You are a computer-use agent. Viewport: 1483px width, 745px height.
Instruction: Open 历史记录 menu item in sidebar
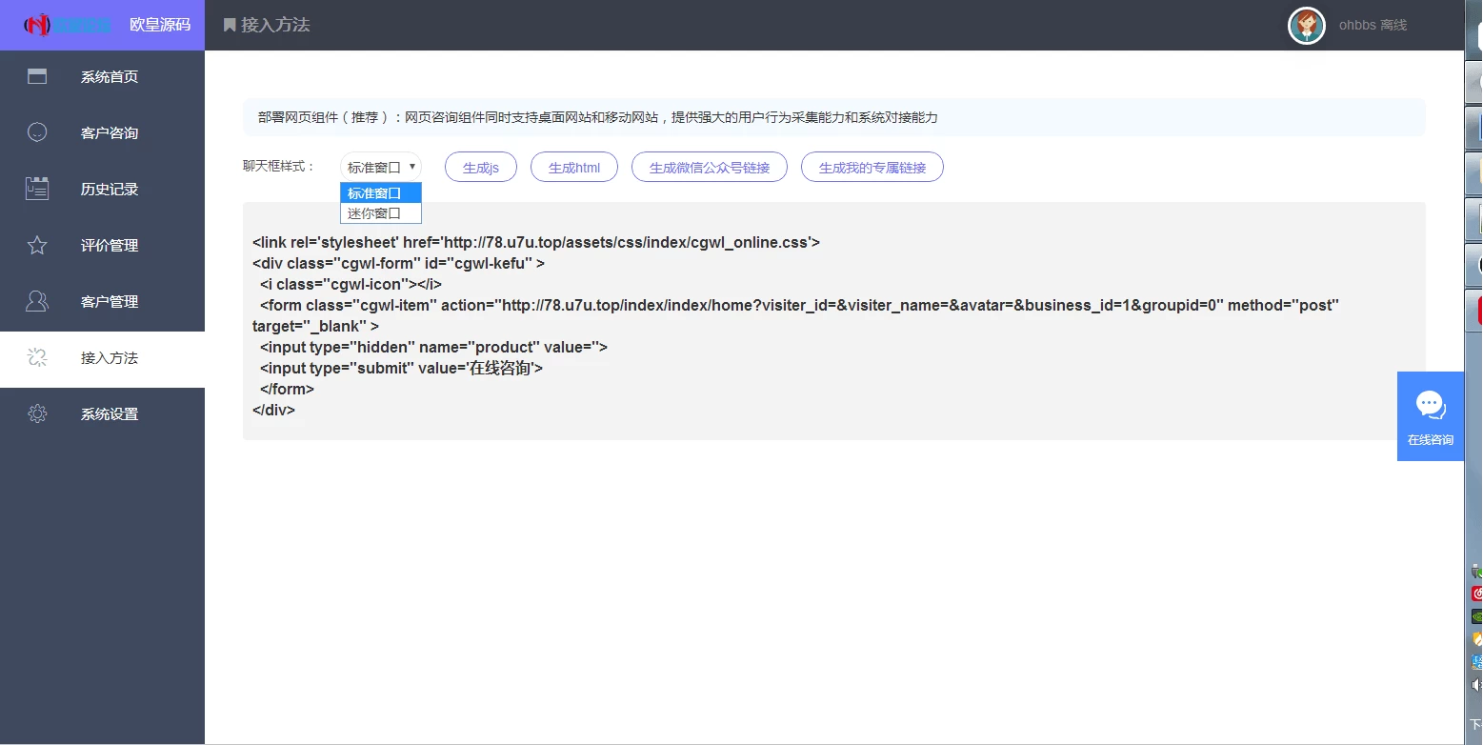pos(110,189)
